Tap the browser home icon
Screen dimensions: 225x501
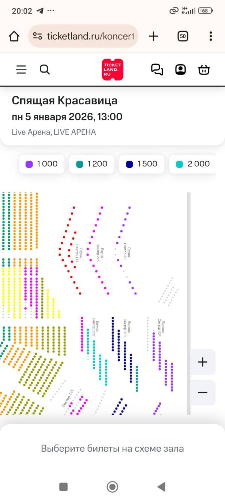tap(14, 36)
